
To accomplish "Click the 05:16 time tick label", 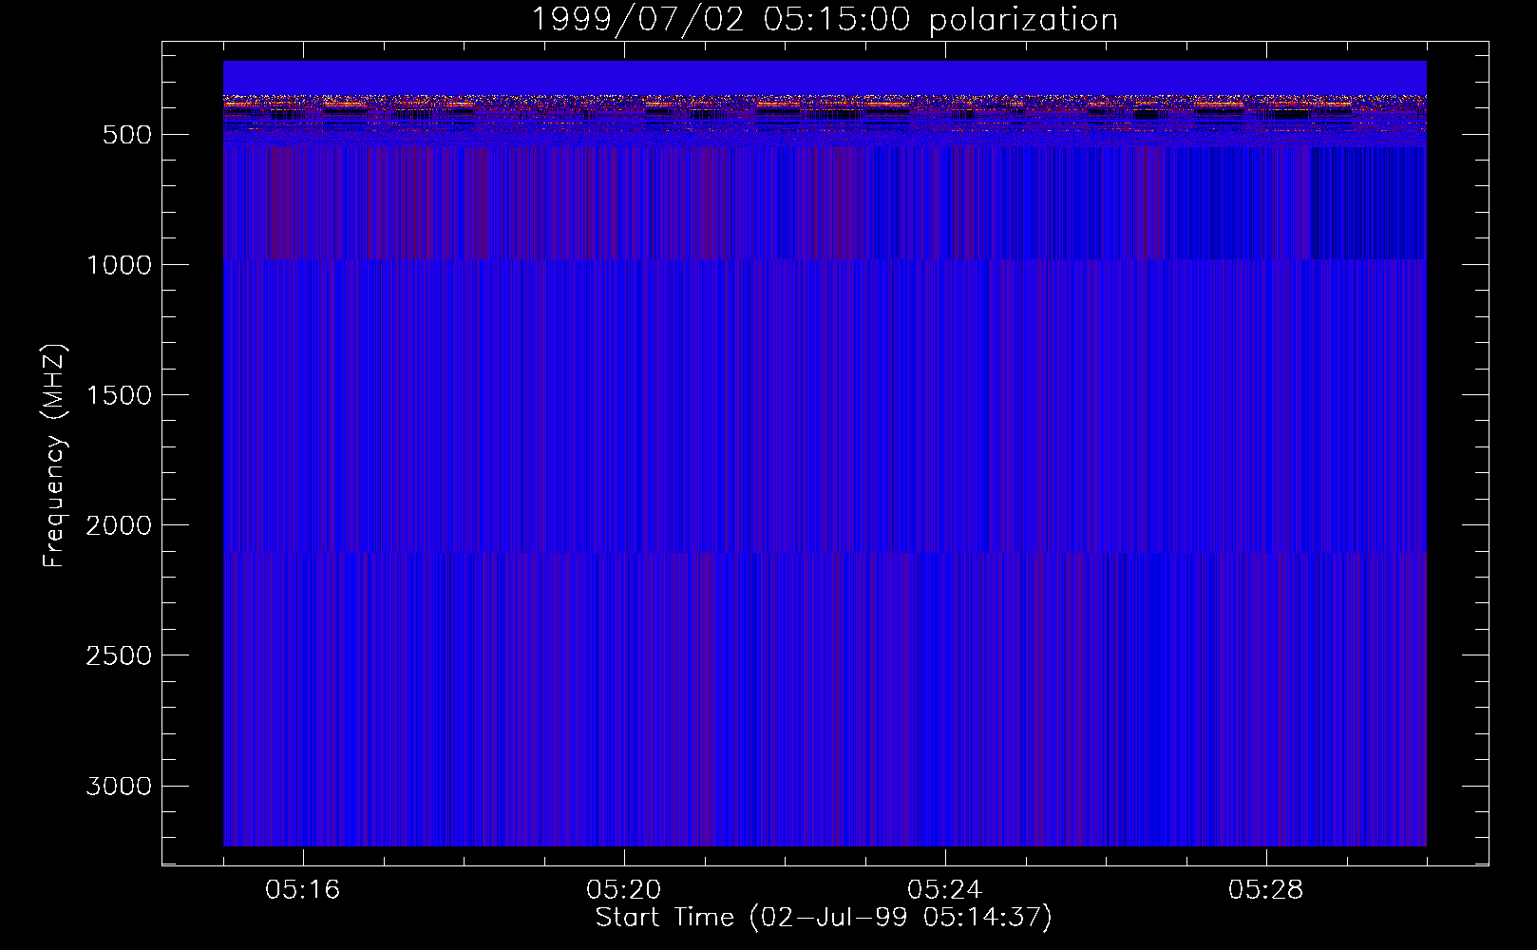I will point(303,890).
